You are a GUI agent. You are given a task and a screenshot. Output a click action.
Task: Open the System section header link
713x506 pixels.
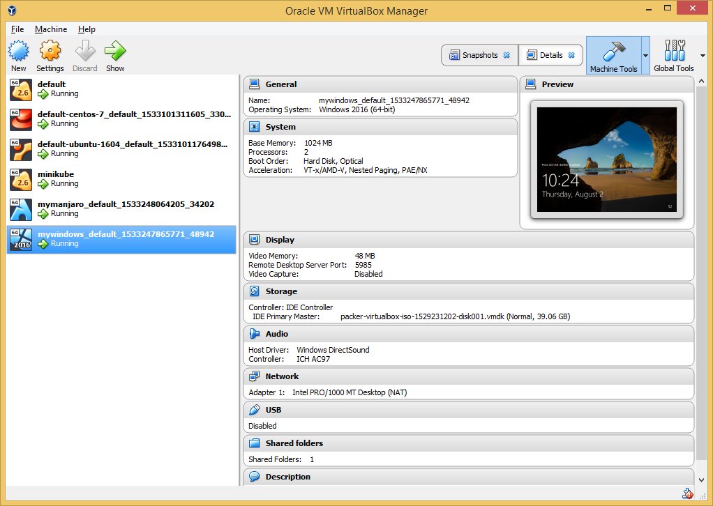tap(280, 127)
